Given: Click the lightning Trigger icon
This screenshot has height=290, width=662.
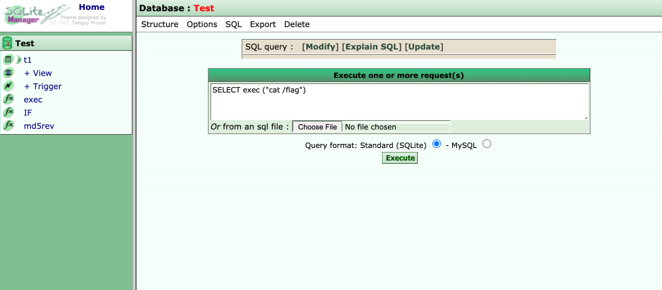Looking at the screenshot, I should click(9, 87).
